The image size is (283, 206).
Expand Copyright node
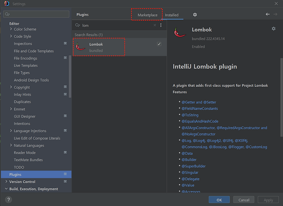(11, 87)
